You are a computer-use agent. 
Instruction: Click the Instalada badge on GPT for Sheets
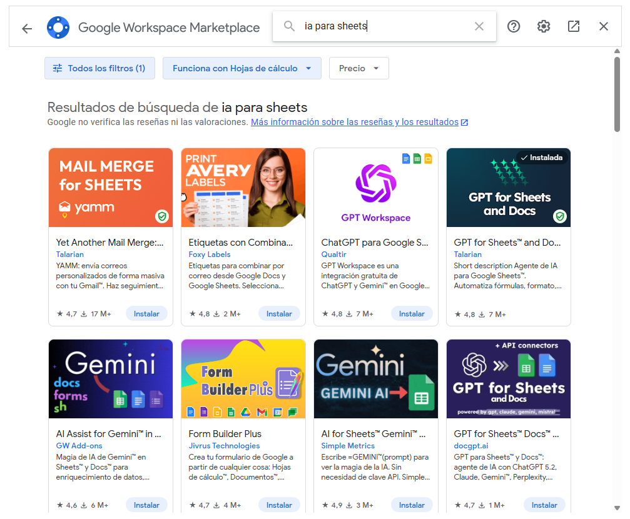[x=542, y=158]
